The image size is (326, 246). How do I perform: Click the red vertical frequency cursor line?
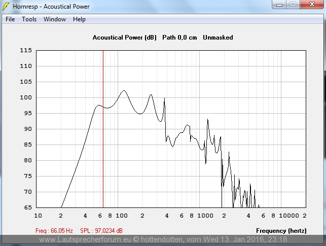click(103, 152)
